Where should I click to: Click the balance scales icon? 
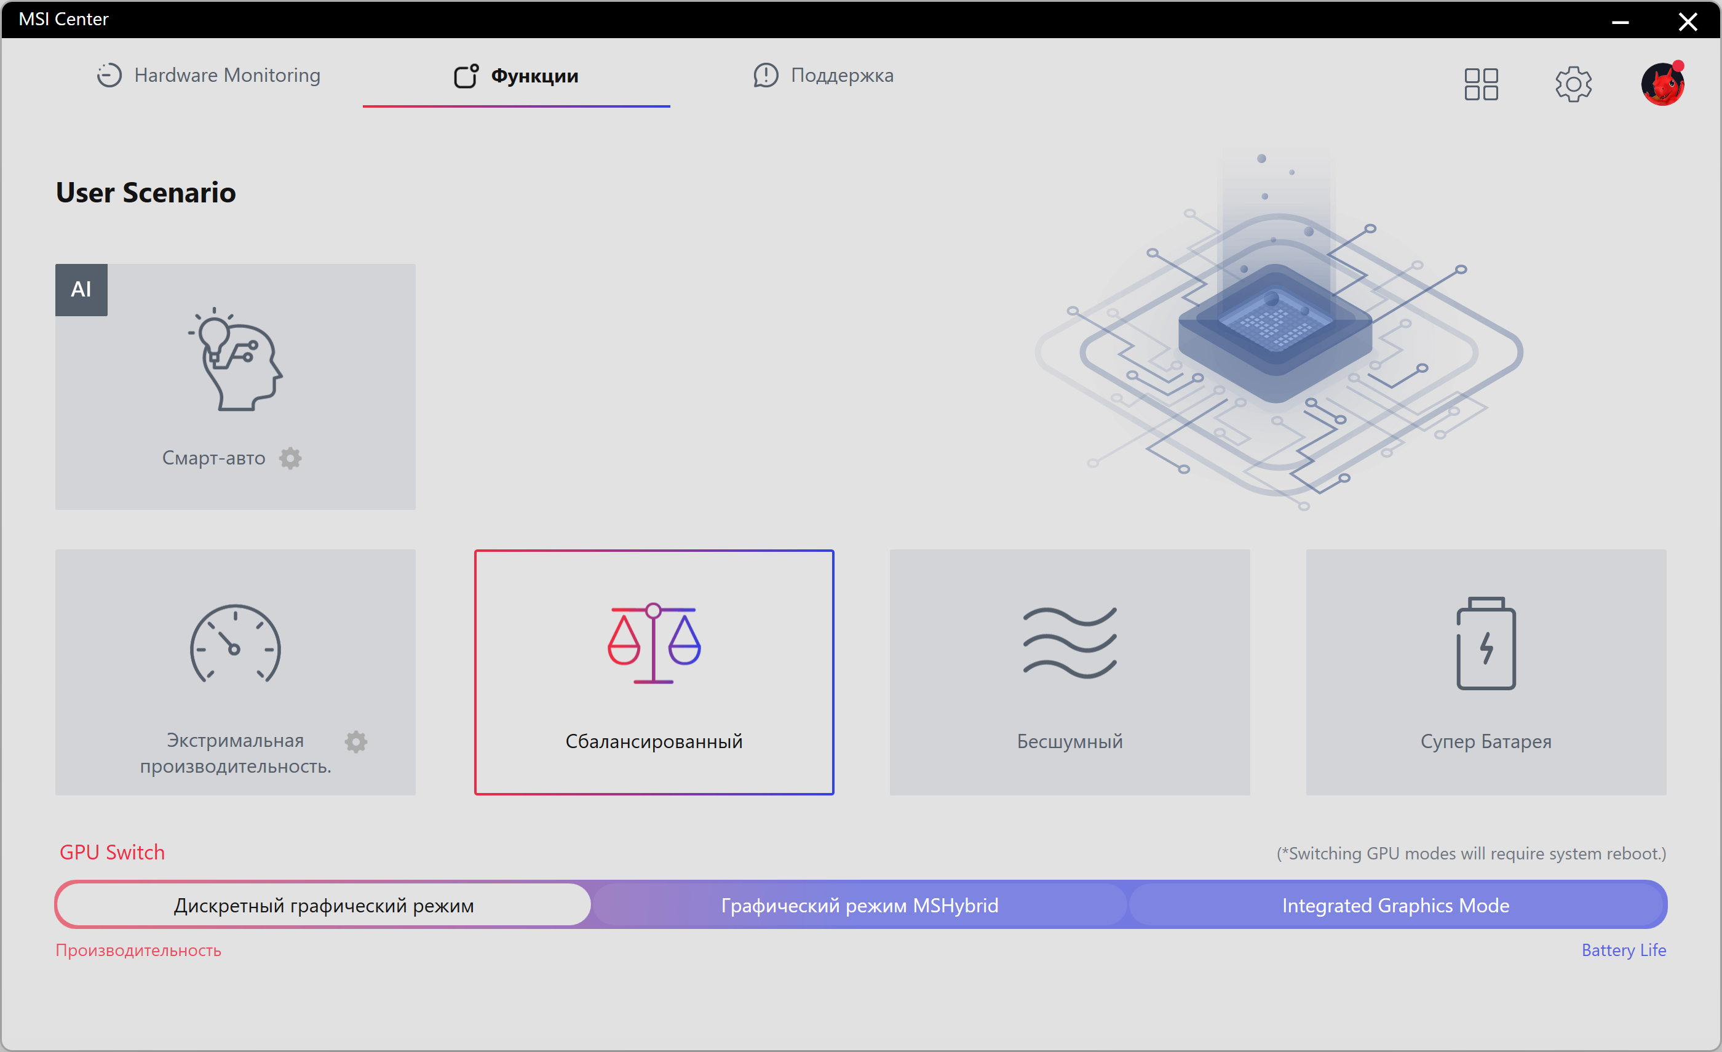click(653, 642)
